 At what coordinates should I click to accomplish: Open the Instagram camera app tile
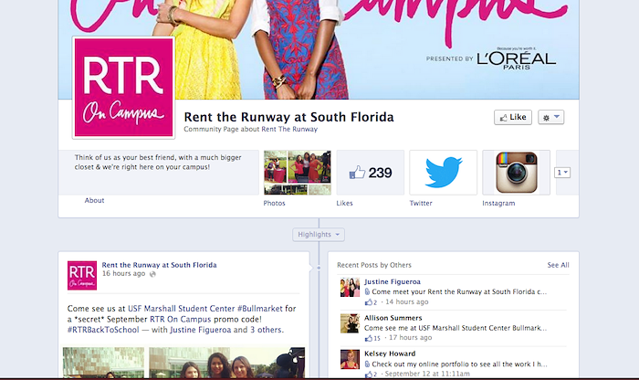pos(517,173)
